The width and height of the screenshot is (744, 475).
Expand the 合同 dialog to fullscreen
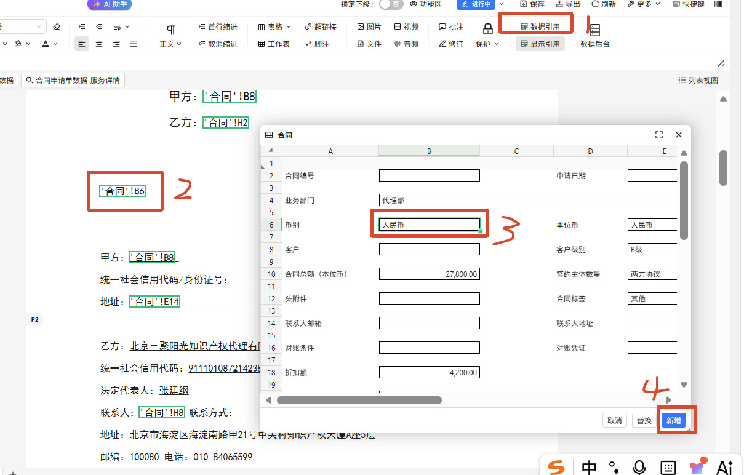pyautogui.click(x=659, y=135)
